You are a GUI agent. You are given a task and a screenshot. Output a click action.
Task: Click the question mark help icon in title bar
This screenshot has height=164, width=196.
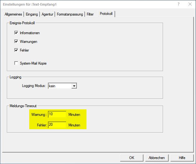[x=179, y=4]
